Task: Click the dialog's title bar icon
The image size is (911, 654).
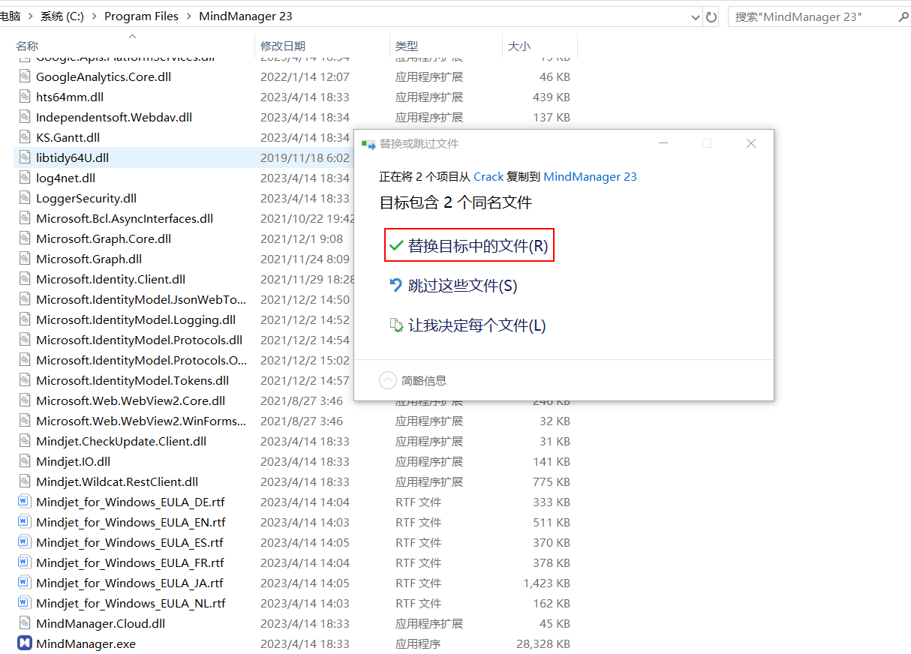Action: click(368, 143)
